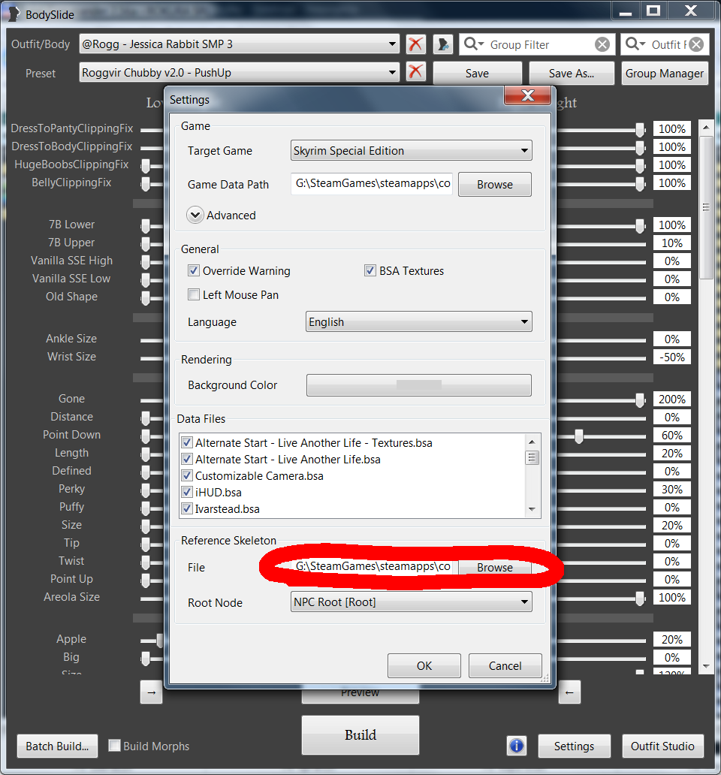Screen dimensions: 721x775
Task: Click DressToPantyClippingFix 100% value field
Action: click(x=671, y=128)
